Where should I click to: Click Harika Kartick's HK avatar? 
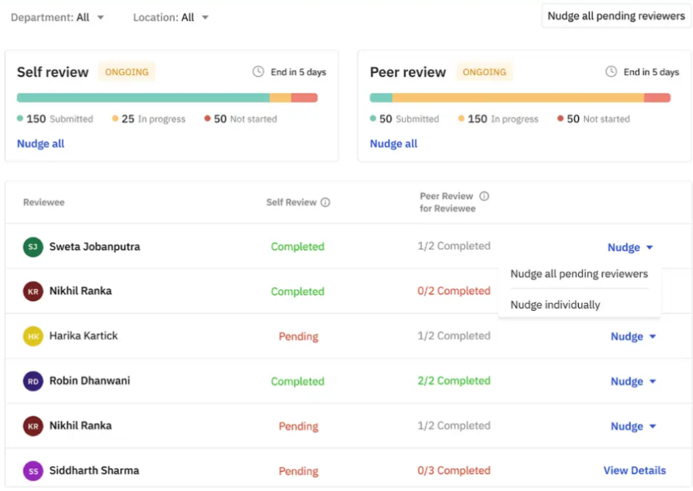coord(33,336)
